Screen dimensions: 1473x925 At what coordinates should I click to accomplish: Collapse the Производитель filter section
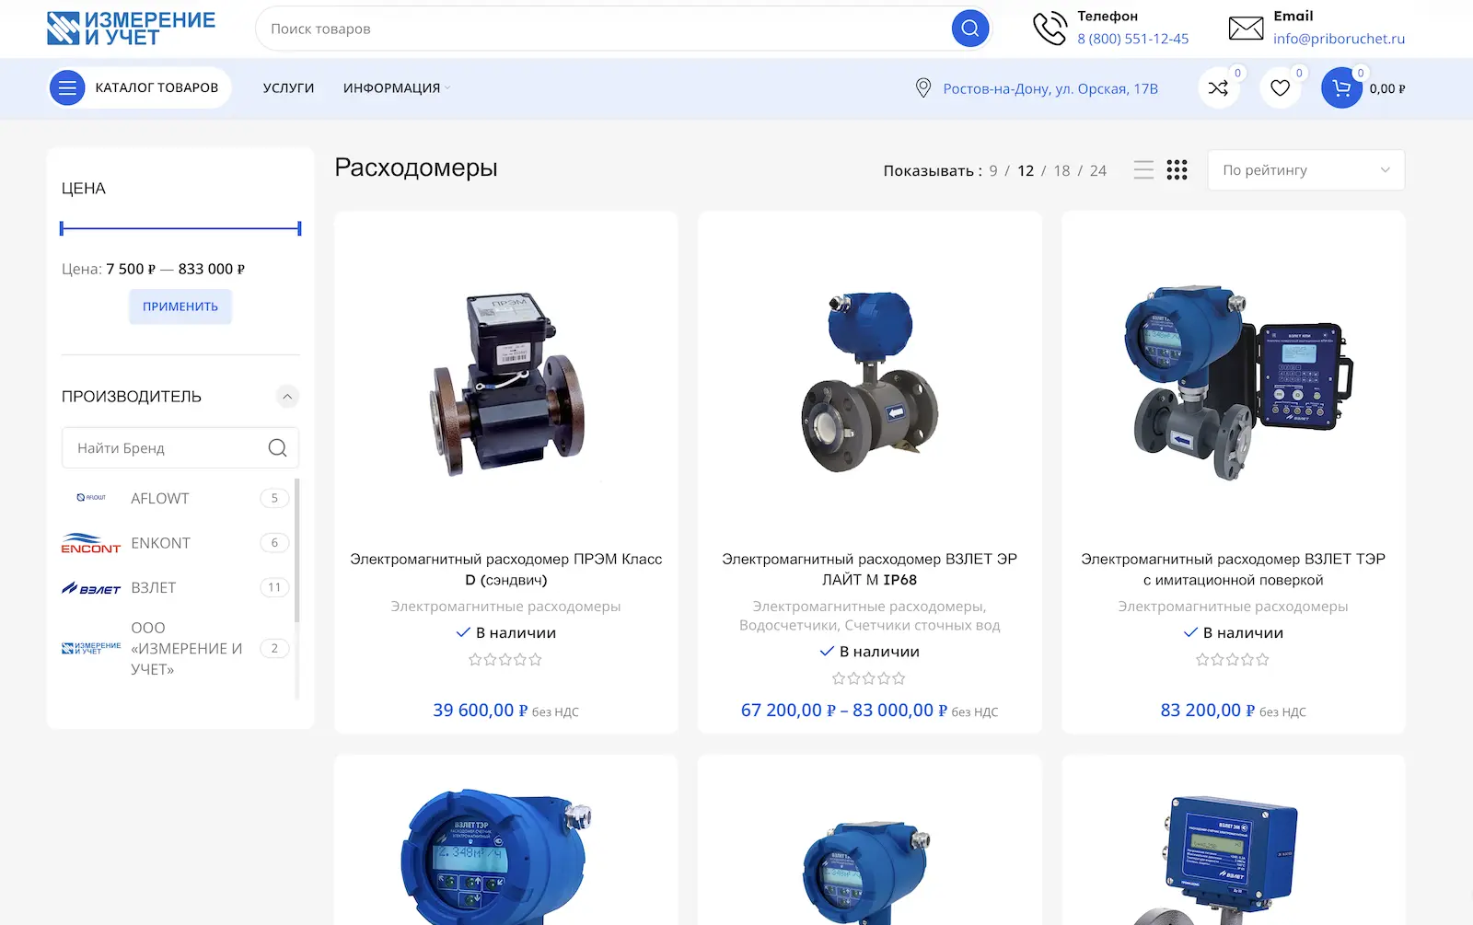click(x=287, y=397)
